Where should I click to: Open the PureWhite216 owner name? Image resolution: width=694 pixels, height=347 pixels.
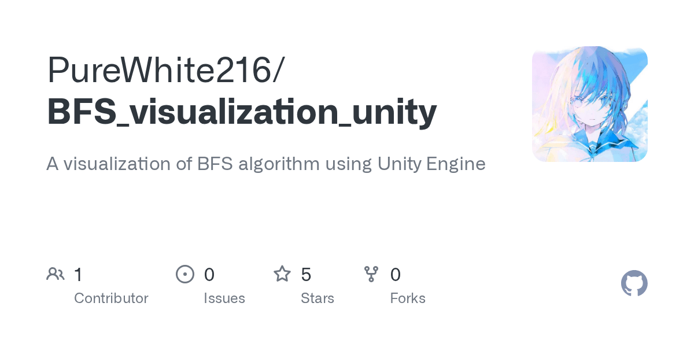pyautogui.click(x=157, y=71)
